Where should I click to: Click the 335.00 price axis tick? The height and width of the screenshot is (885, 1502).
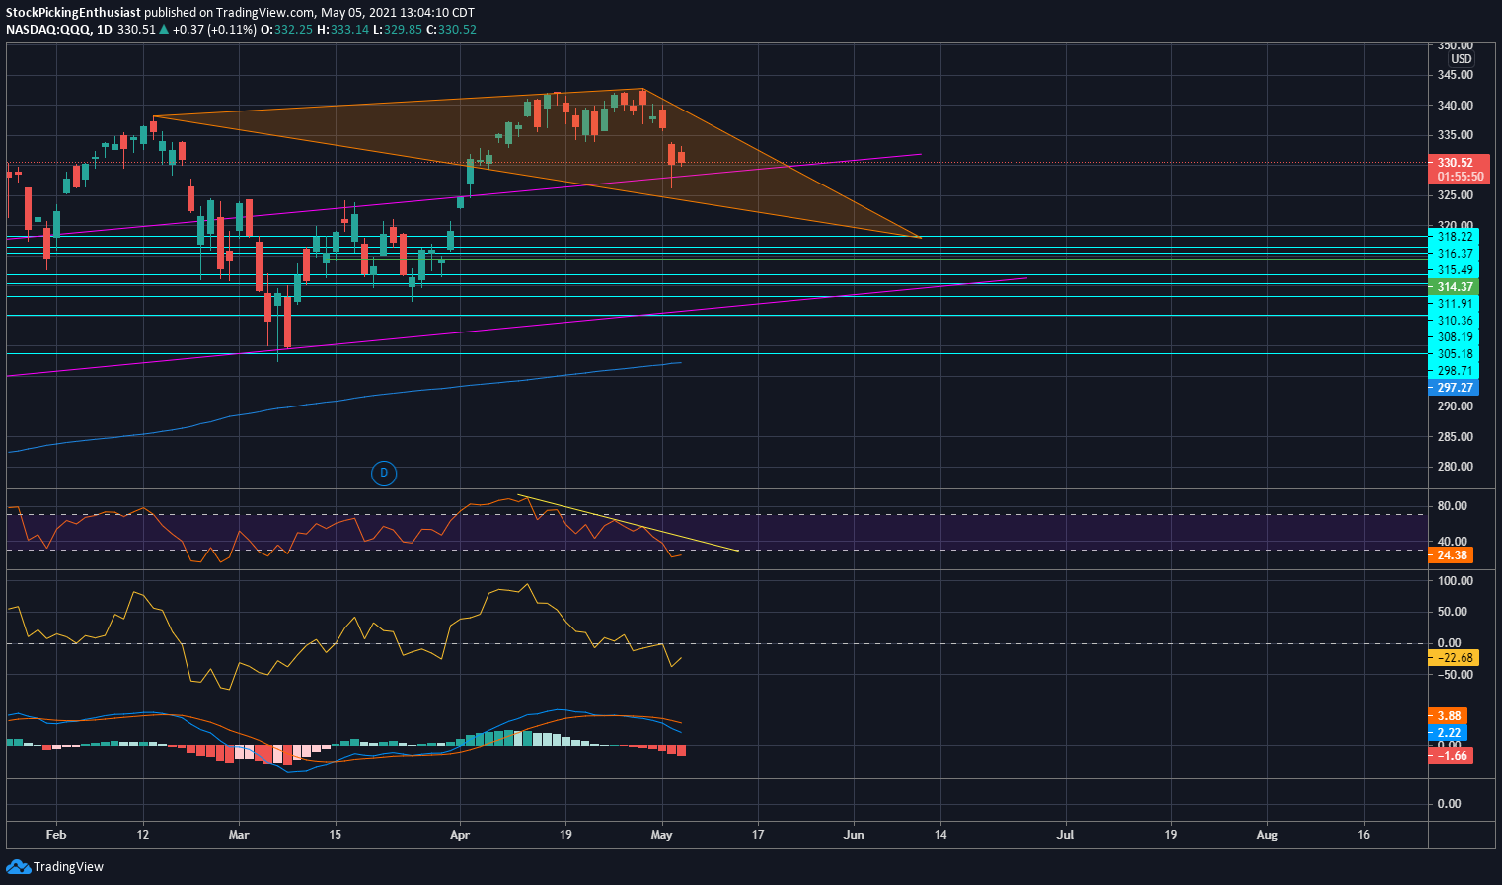point(1456,135)
